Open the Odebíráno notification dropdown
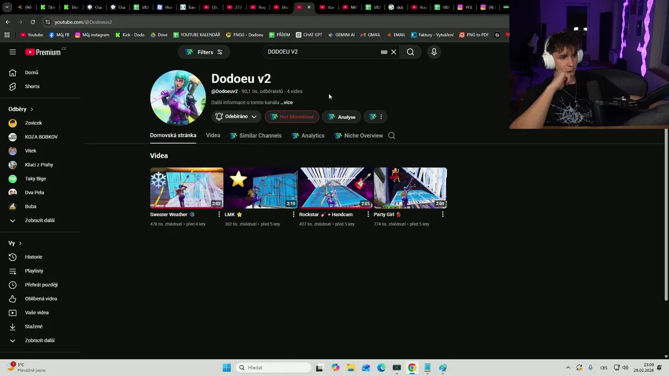 (x=236, y=116)
